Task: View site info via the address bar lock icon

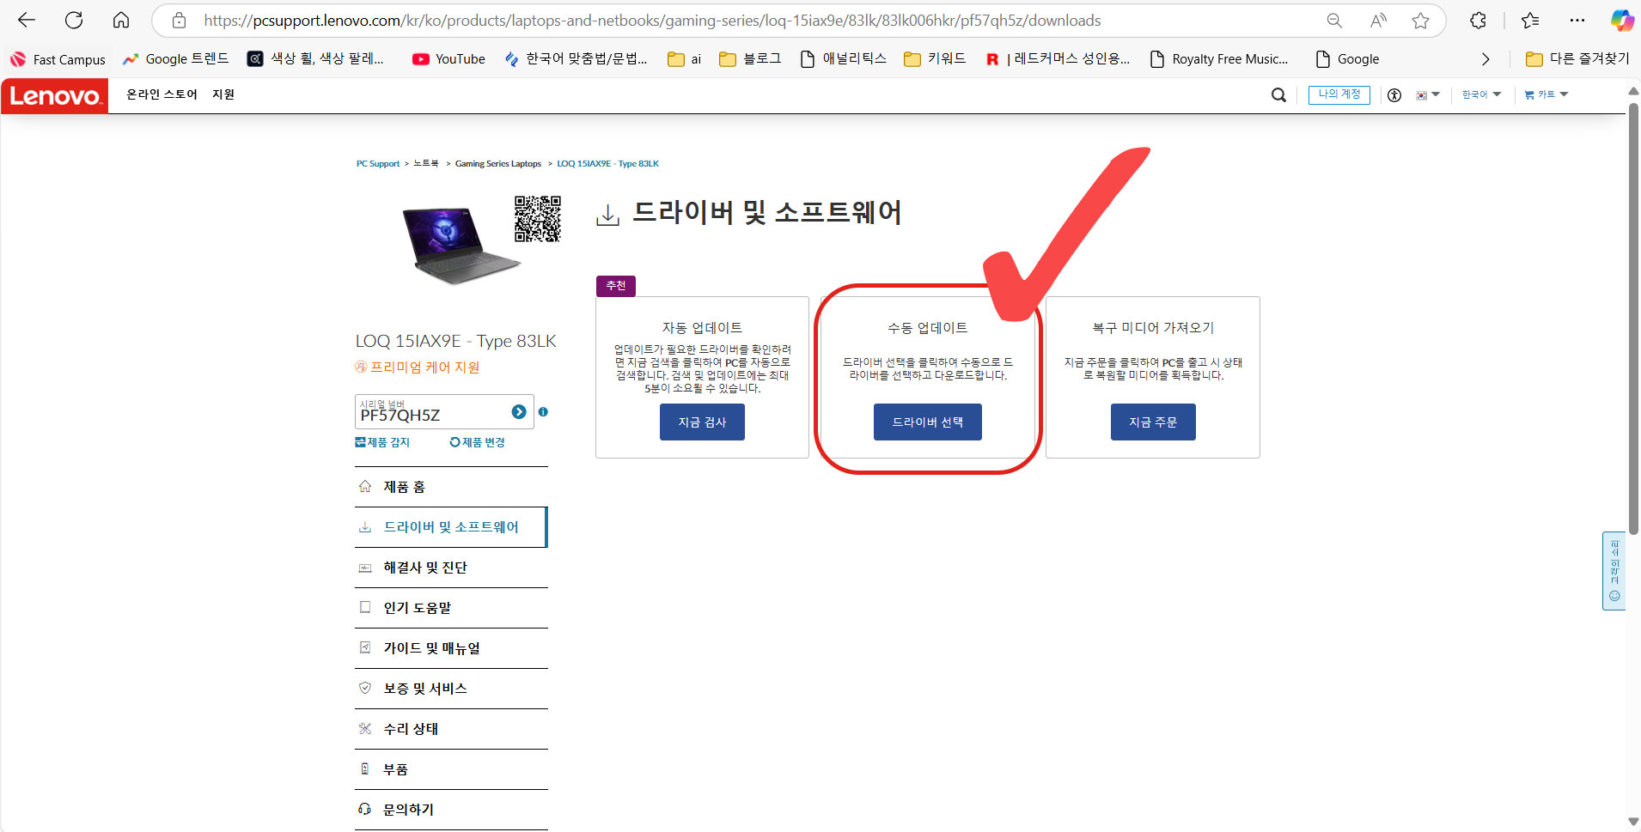Action: [179, 21]
